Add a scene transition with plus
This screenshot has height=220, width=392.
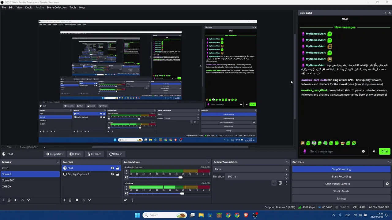point(274,183)
